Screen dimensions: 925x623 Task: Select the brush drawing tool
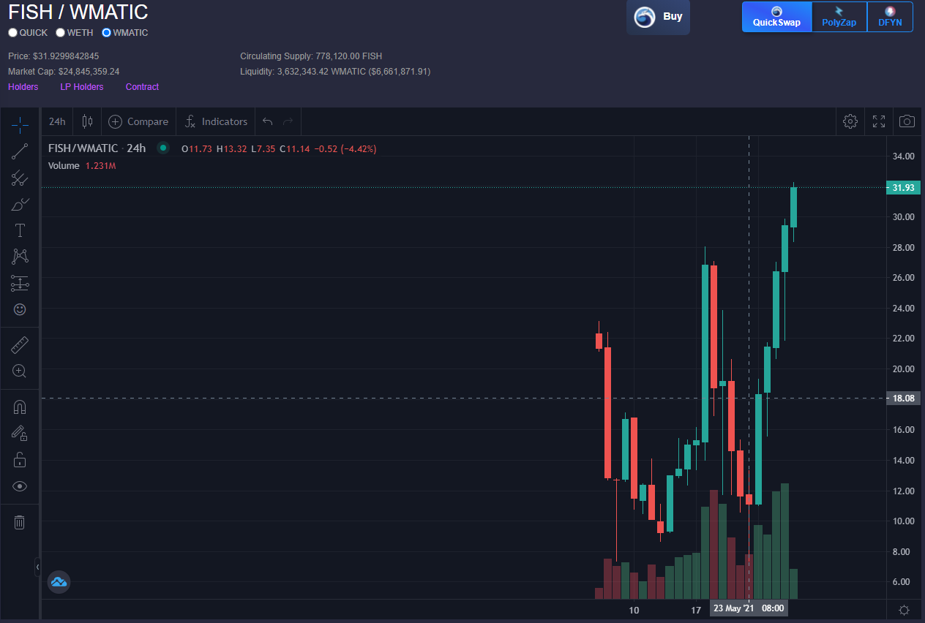click(20, 204)
